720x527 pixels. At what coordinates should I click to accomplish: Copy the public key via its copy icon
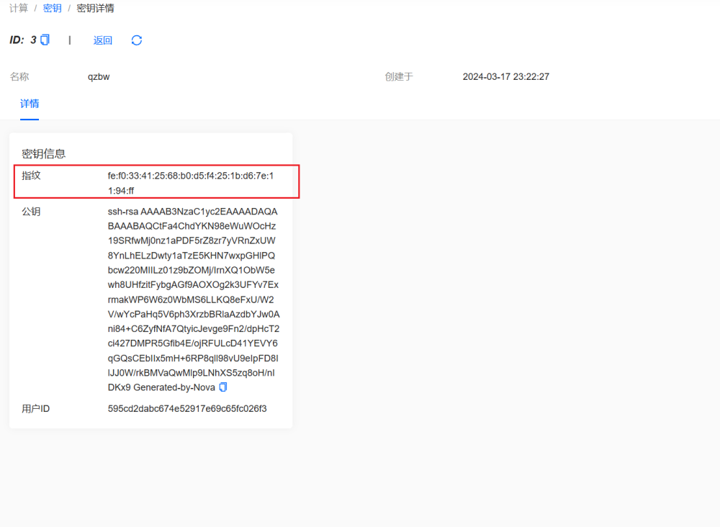[x=223, y=387]
